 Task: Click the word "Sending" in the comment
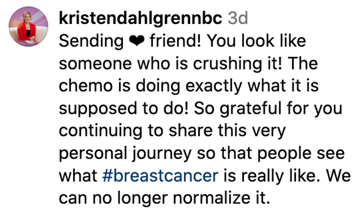pos(91,41)
